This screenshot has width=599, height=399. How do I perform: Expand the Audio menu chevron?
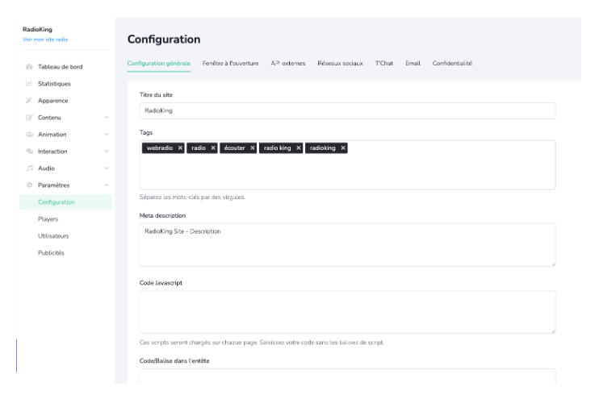point(107,168)
